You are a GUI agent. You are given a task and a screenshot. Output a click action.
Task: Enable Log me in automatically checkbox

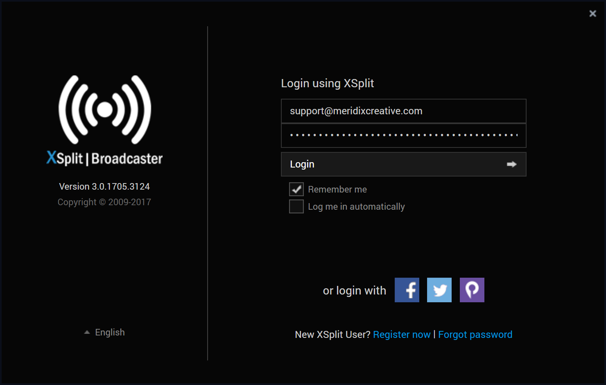296,206
